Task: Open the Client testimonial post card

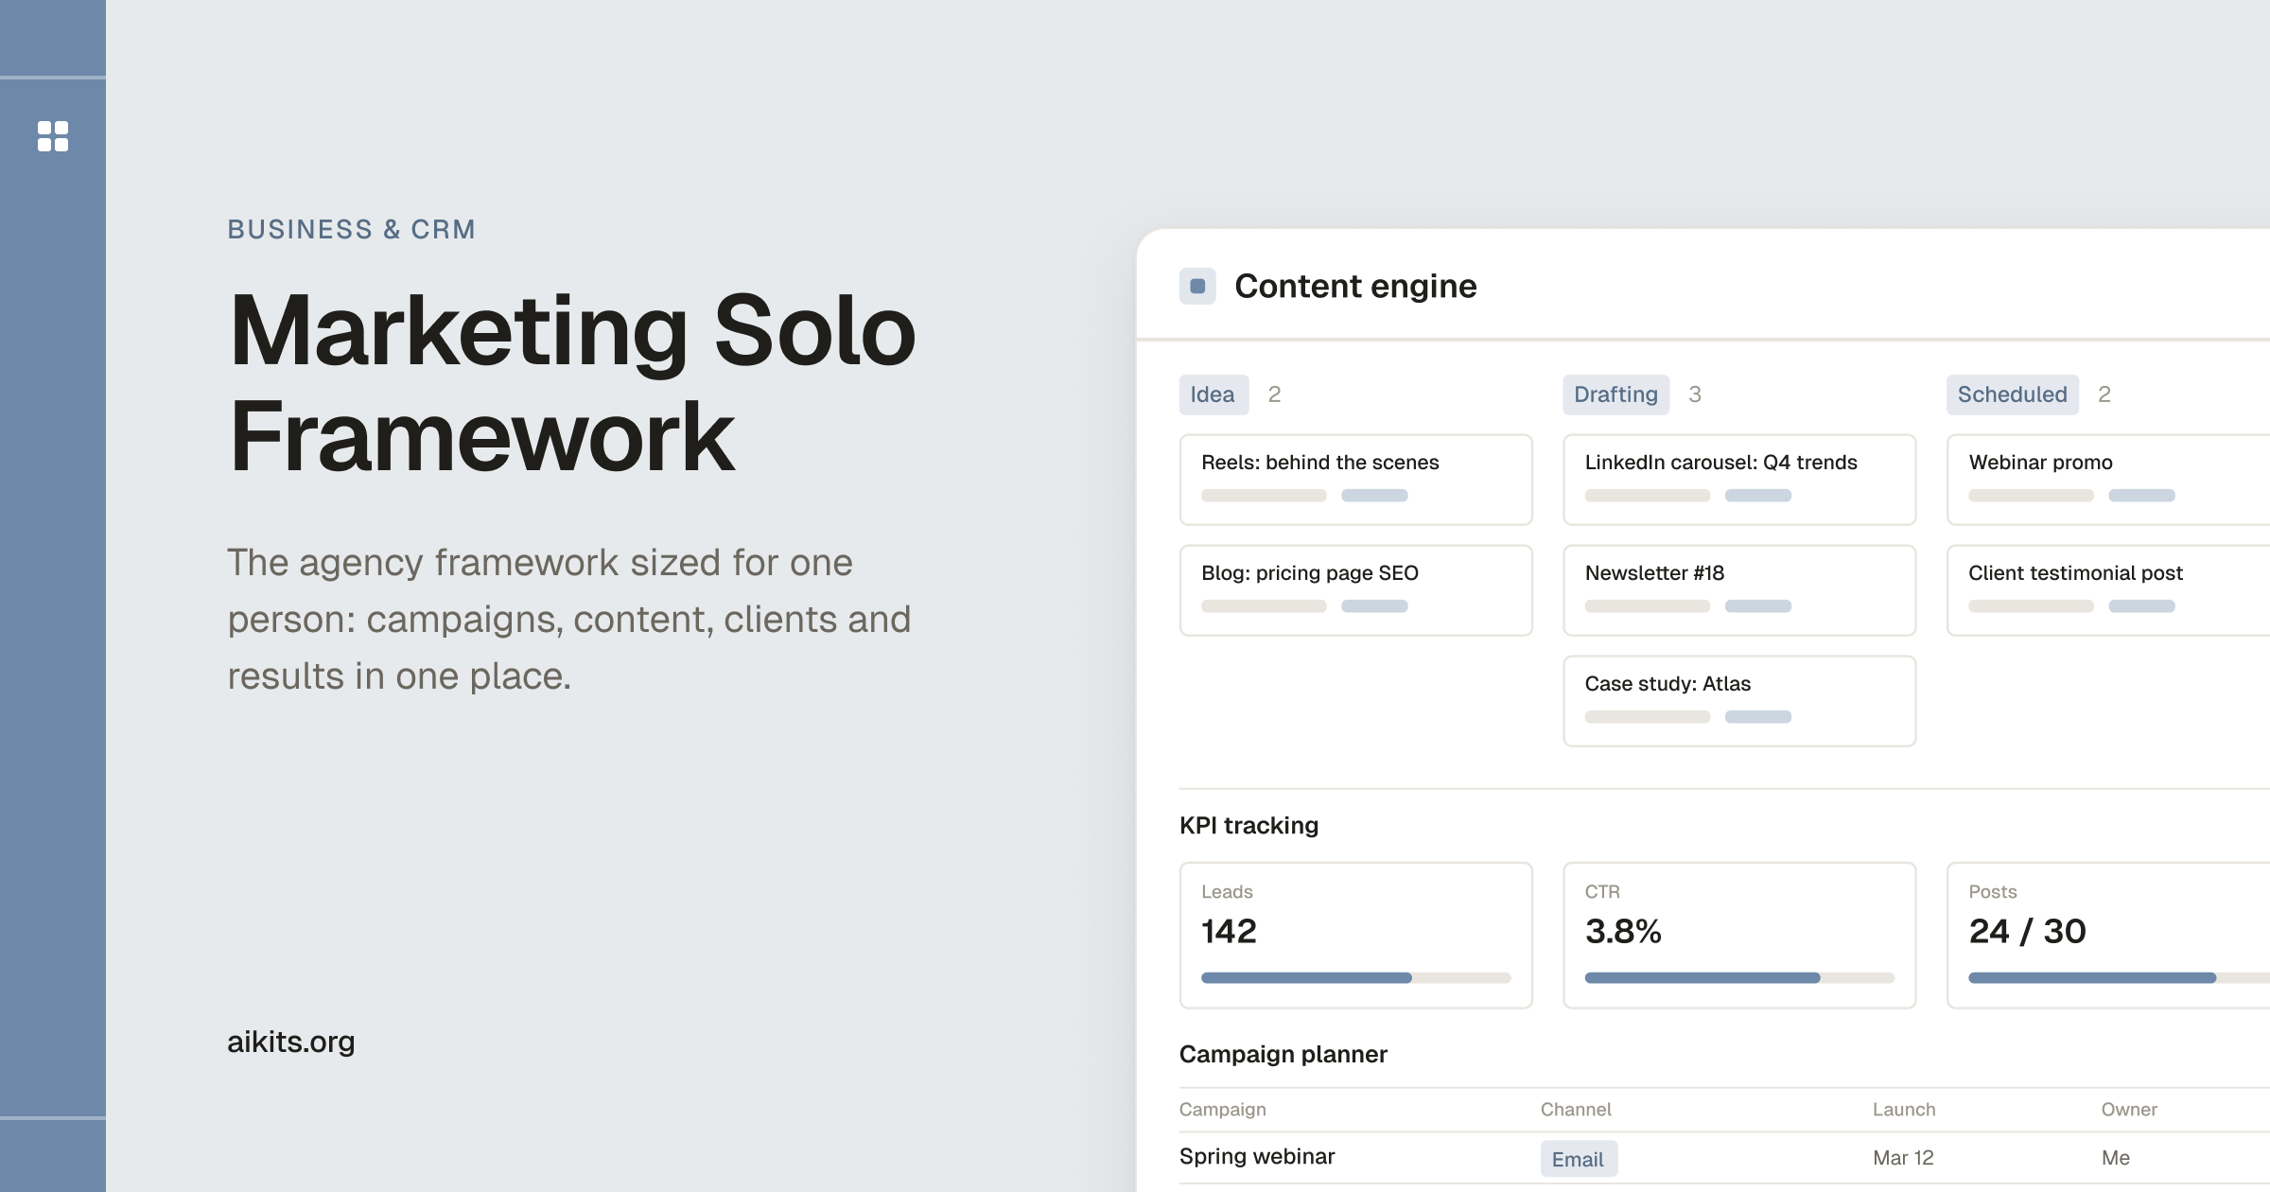Action: coord(2108,590)
